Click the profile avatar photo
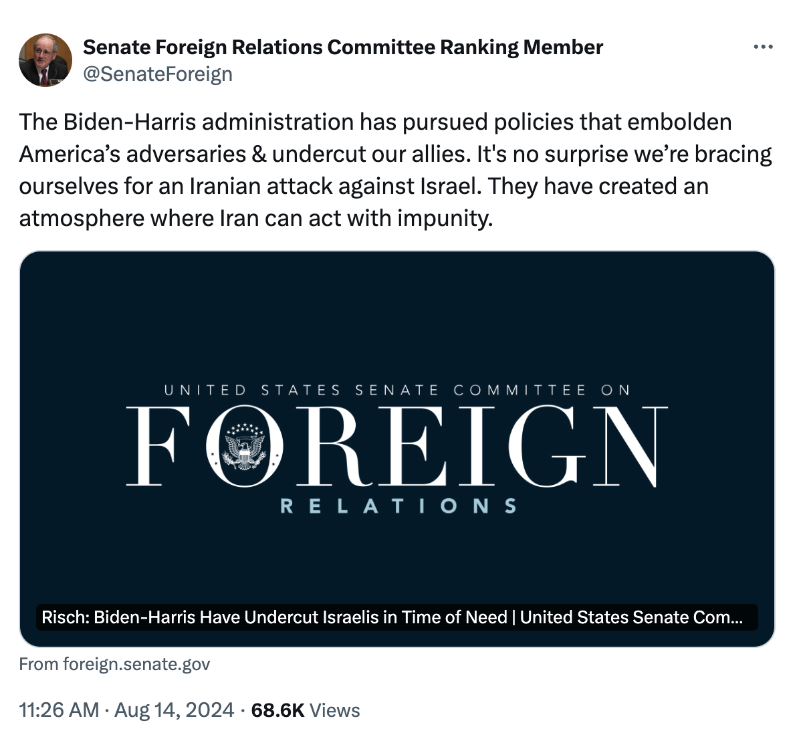 click(x=45, y=60)
